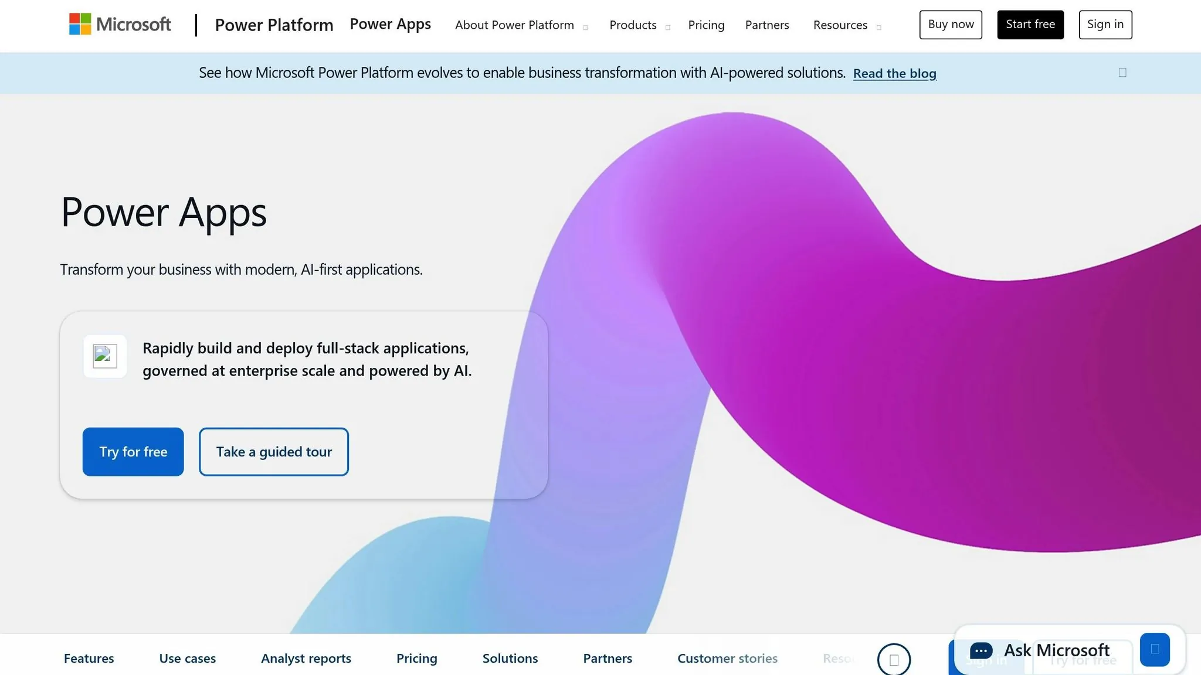Select Power Apps in top navigation
This screenshot has height=675, width=1201.
point(390,23)
